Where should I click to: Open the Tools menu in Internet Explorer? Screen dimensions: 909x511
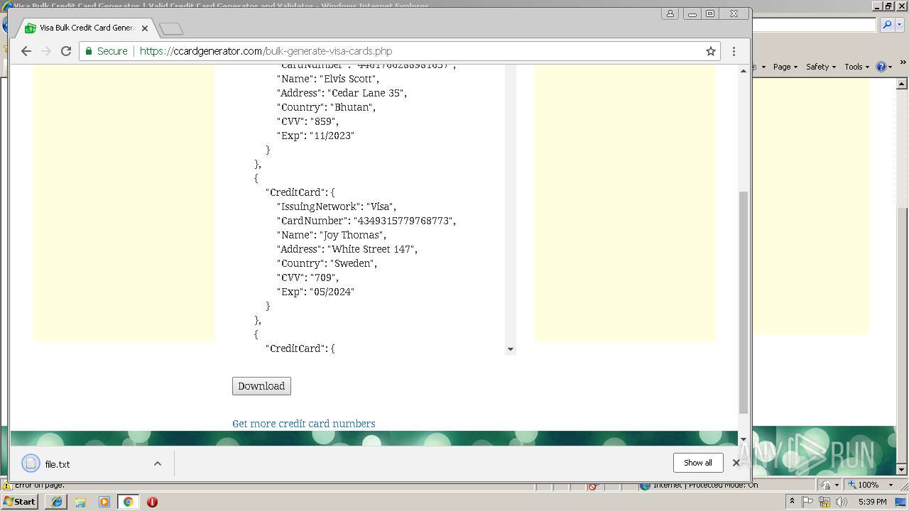point(856,67)
